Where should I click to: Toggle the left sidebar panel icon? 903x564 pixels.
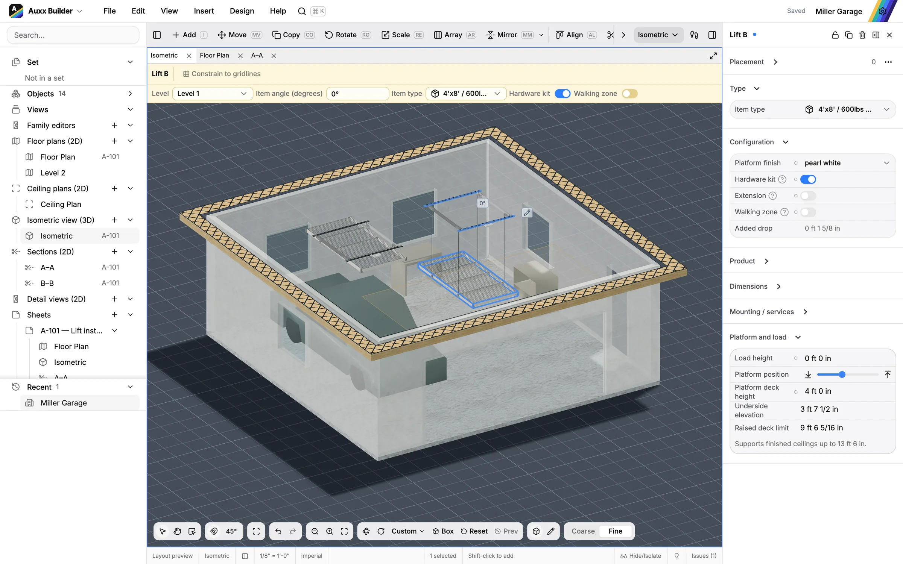pyautogui.click(x=157, y=35)
